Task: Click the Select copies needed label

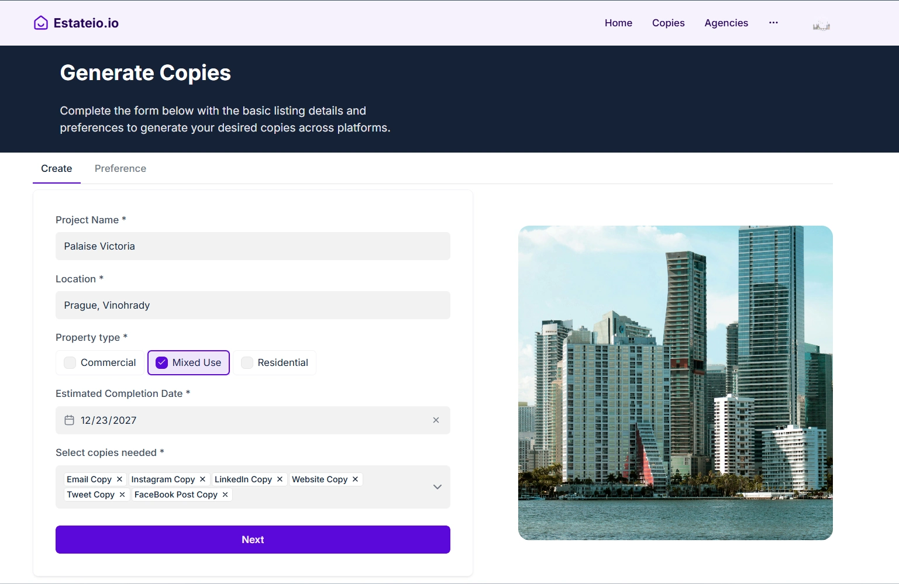Action: 110,452
